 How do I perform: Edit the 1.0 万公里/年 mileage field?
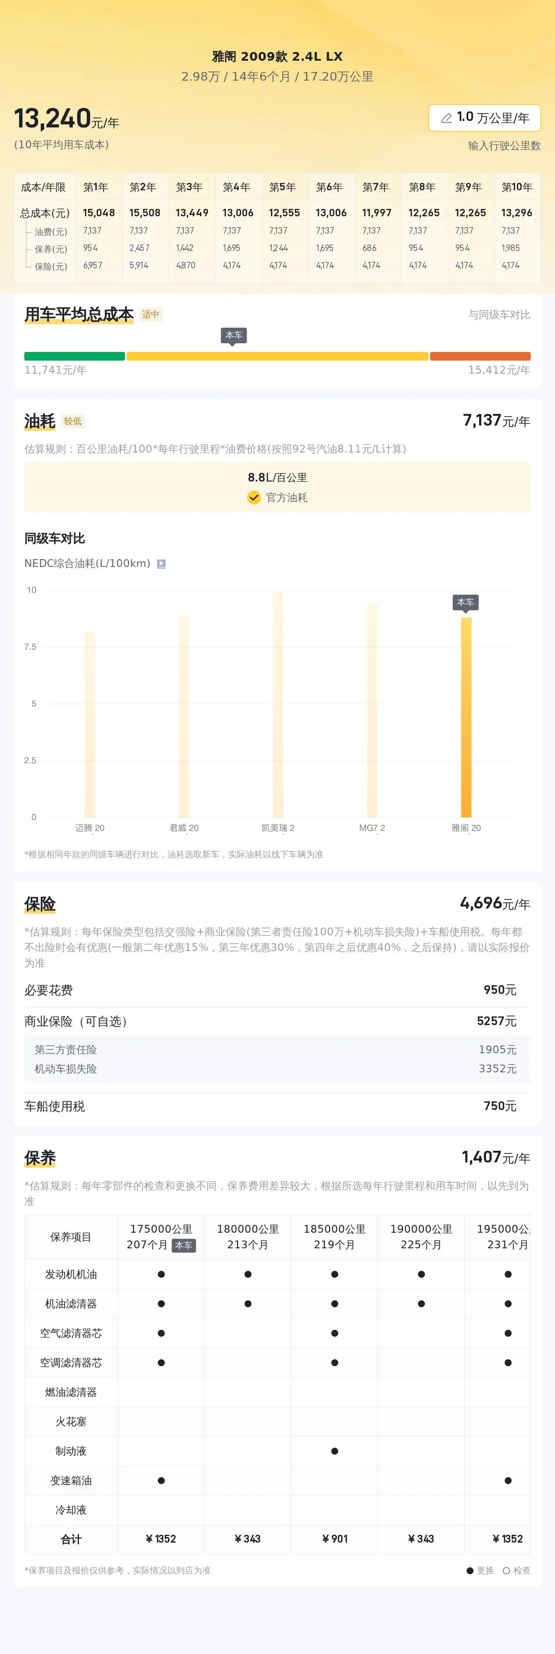484,118
